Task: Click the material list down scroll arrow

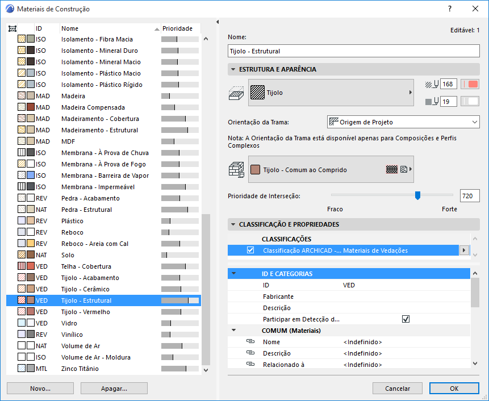Action: point(206,370)
